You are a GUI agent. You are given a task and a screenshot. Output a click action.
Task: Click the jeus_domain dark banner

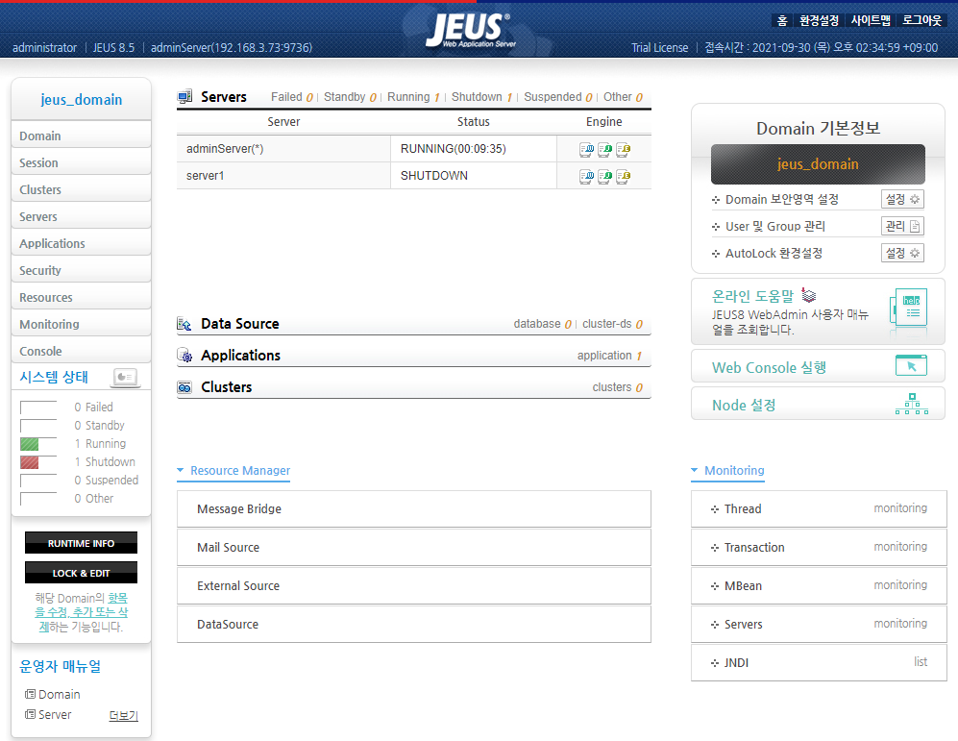pos(818,164)
